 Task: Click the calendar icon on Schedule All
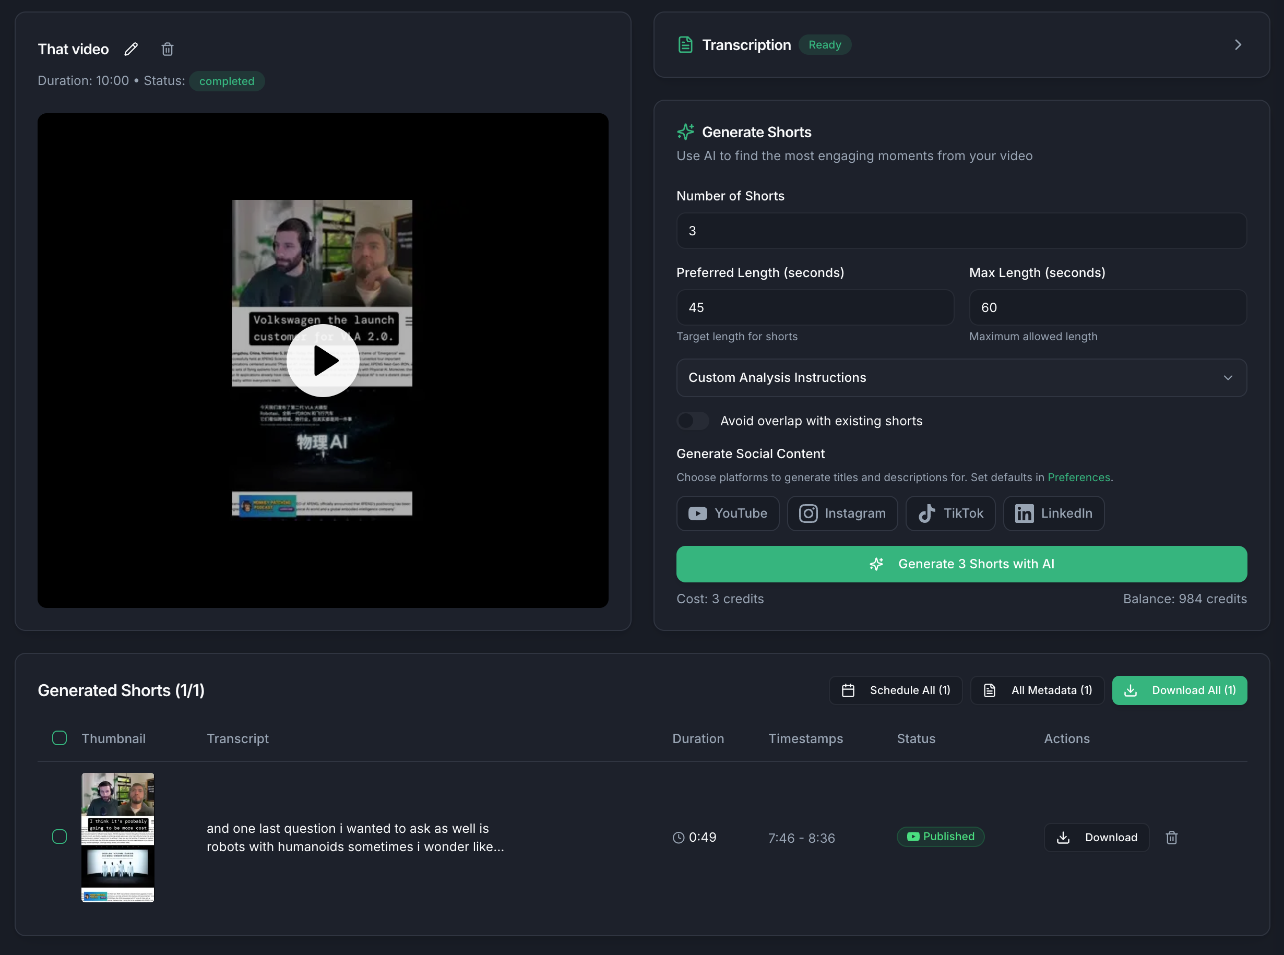pos(849,690)
